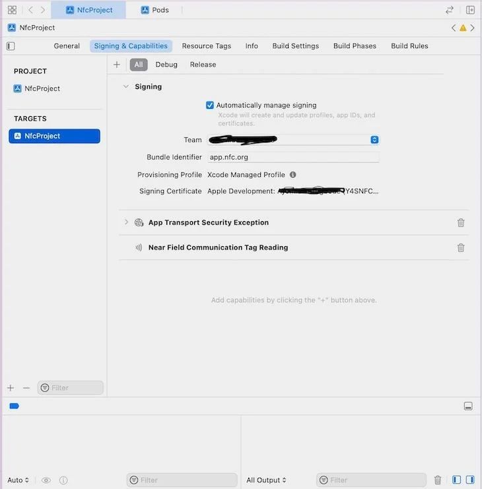The width and height of the screenshot is (482, 489).
Task: Switch to Build Settings tab
Action: [x=295, y=46]
